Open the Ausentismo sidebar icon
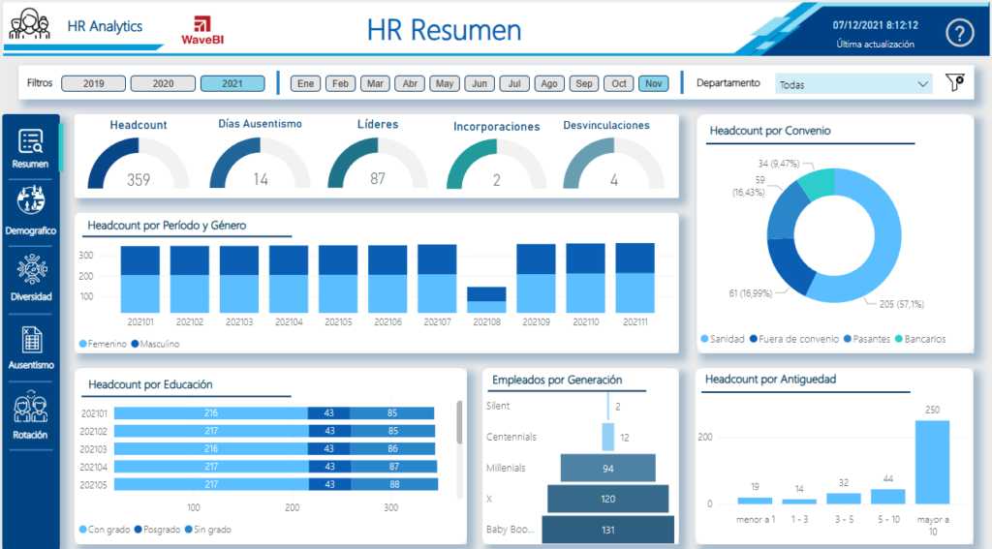The height and width of the screenshot is (549, 992). click(32, 340)
